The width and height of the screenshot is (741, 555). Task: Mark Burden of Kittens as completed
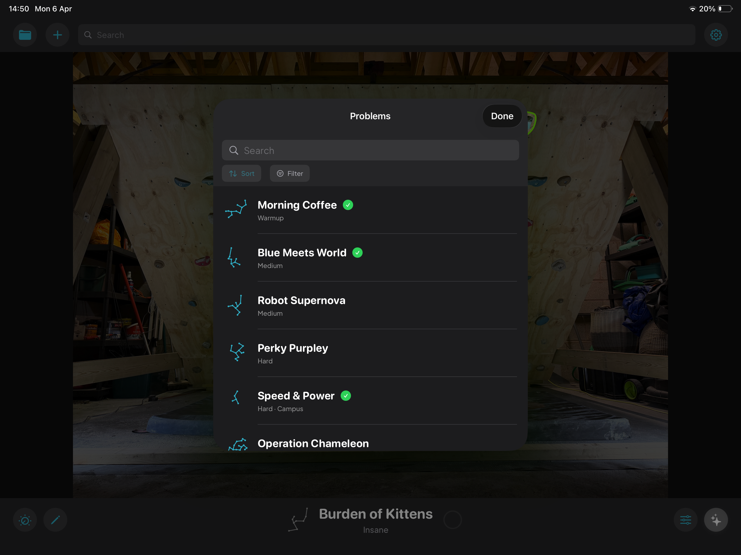tap(453, 520)
